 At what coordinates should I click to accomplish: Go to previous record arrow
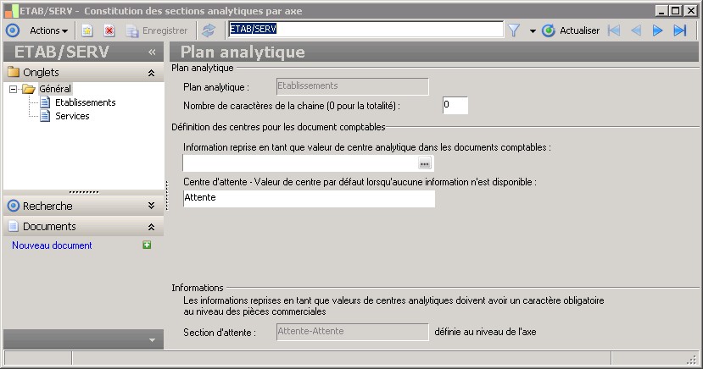point(636,30)
